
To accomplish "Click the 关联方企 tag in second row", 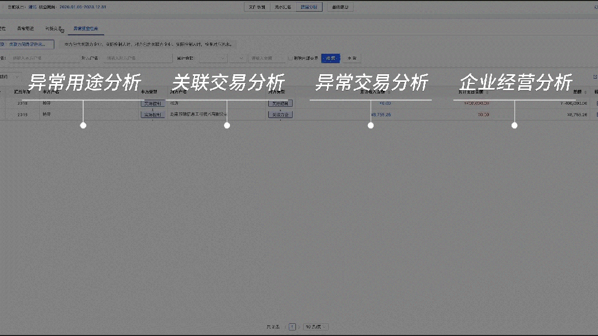I will coord(280,115).
